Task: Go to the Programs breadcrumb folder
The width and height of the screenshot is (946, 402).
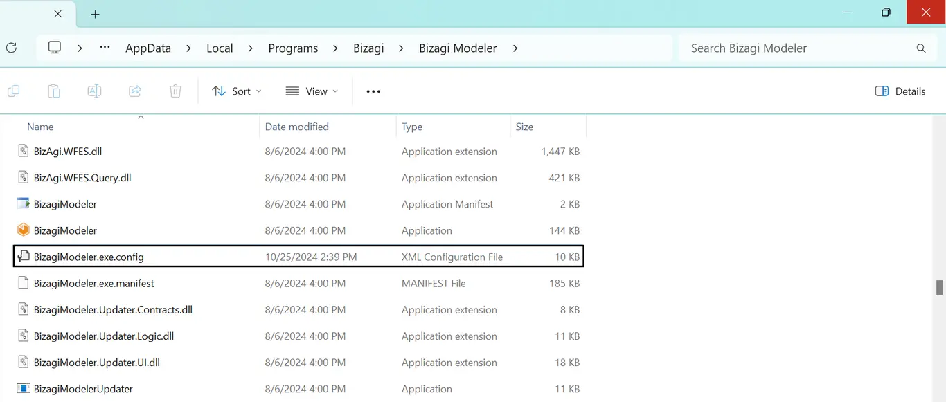Action: 293,48
